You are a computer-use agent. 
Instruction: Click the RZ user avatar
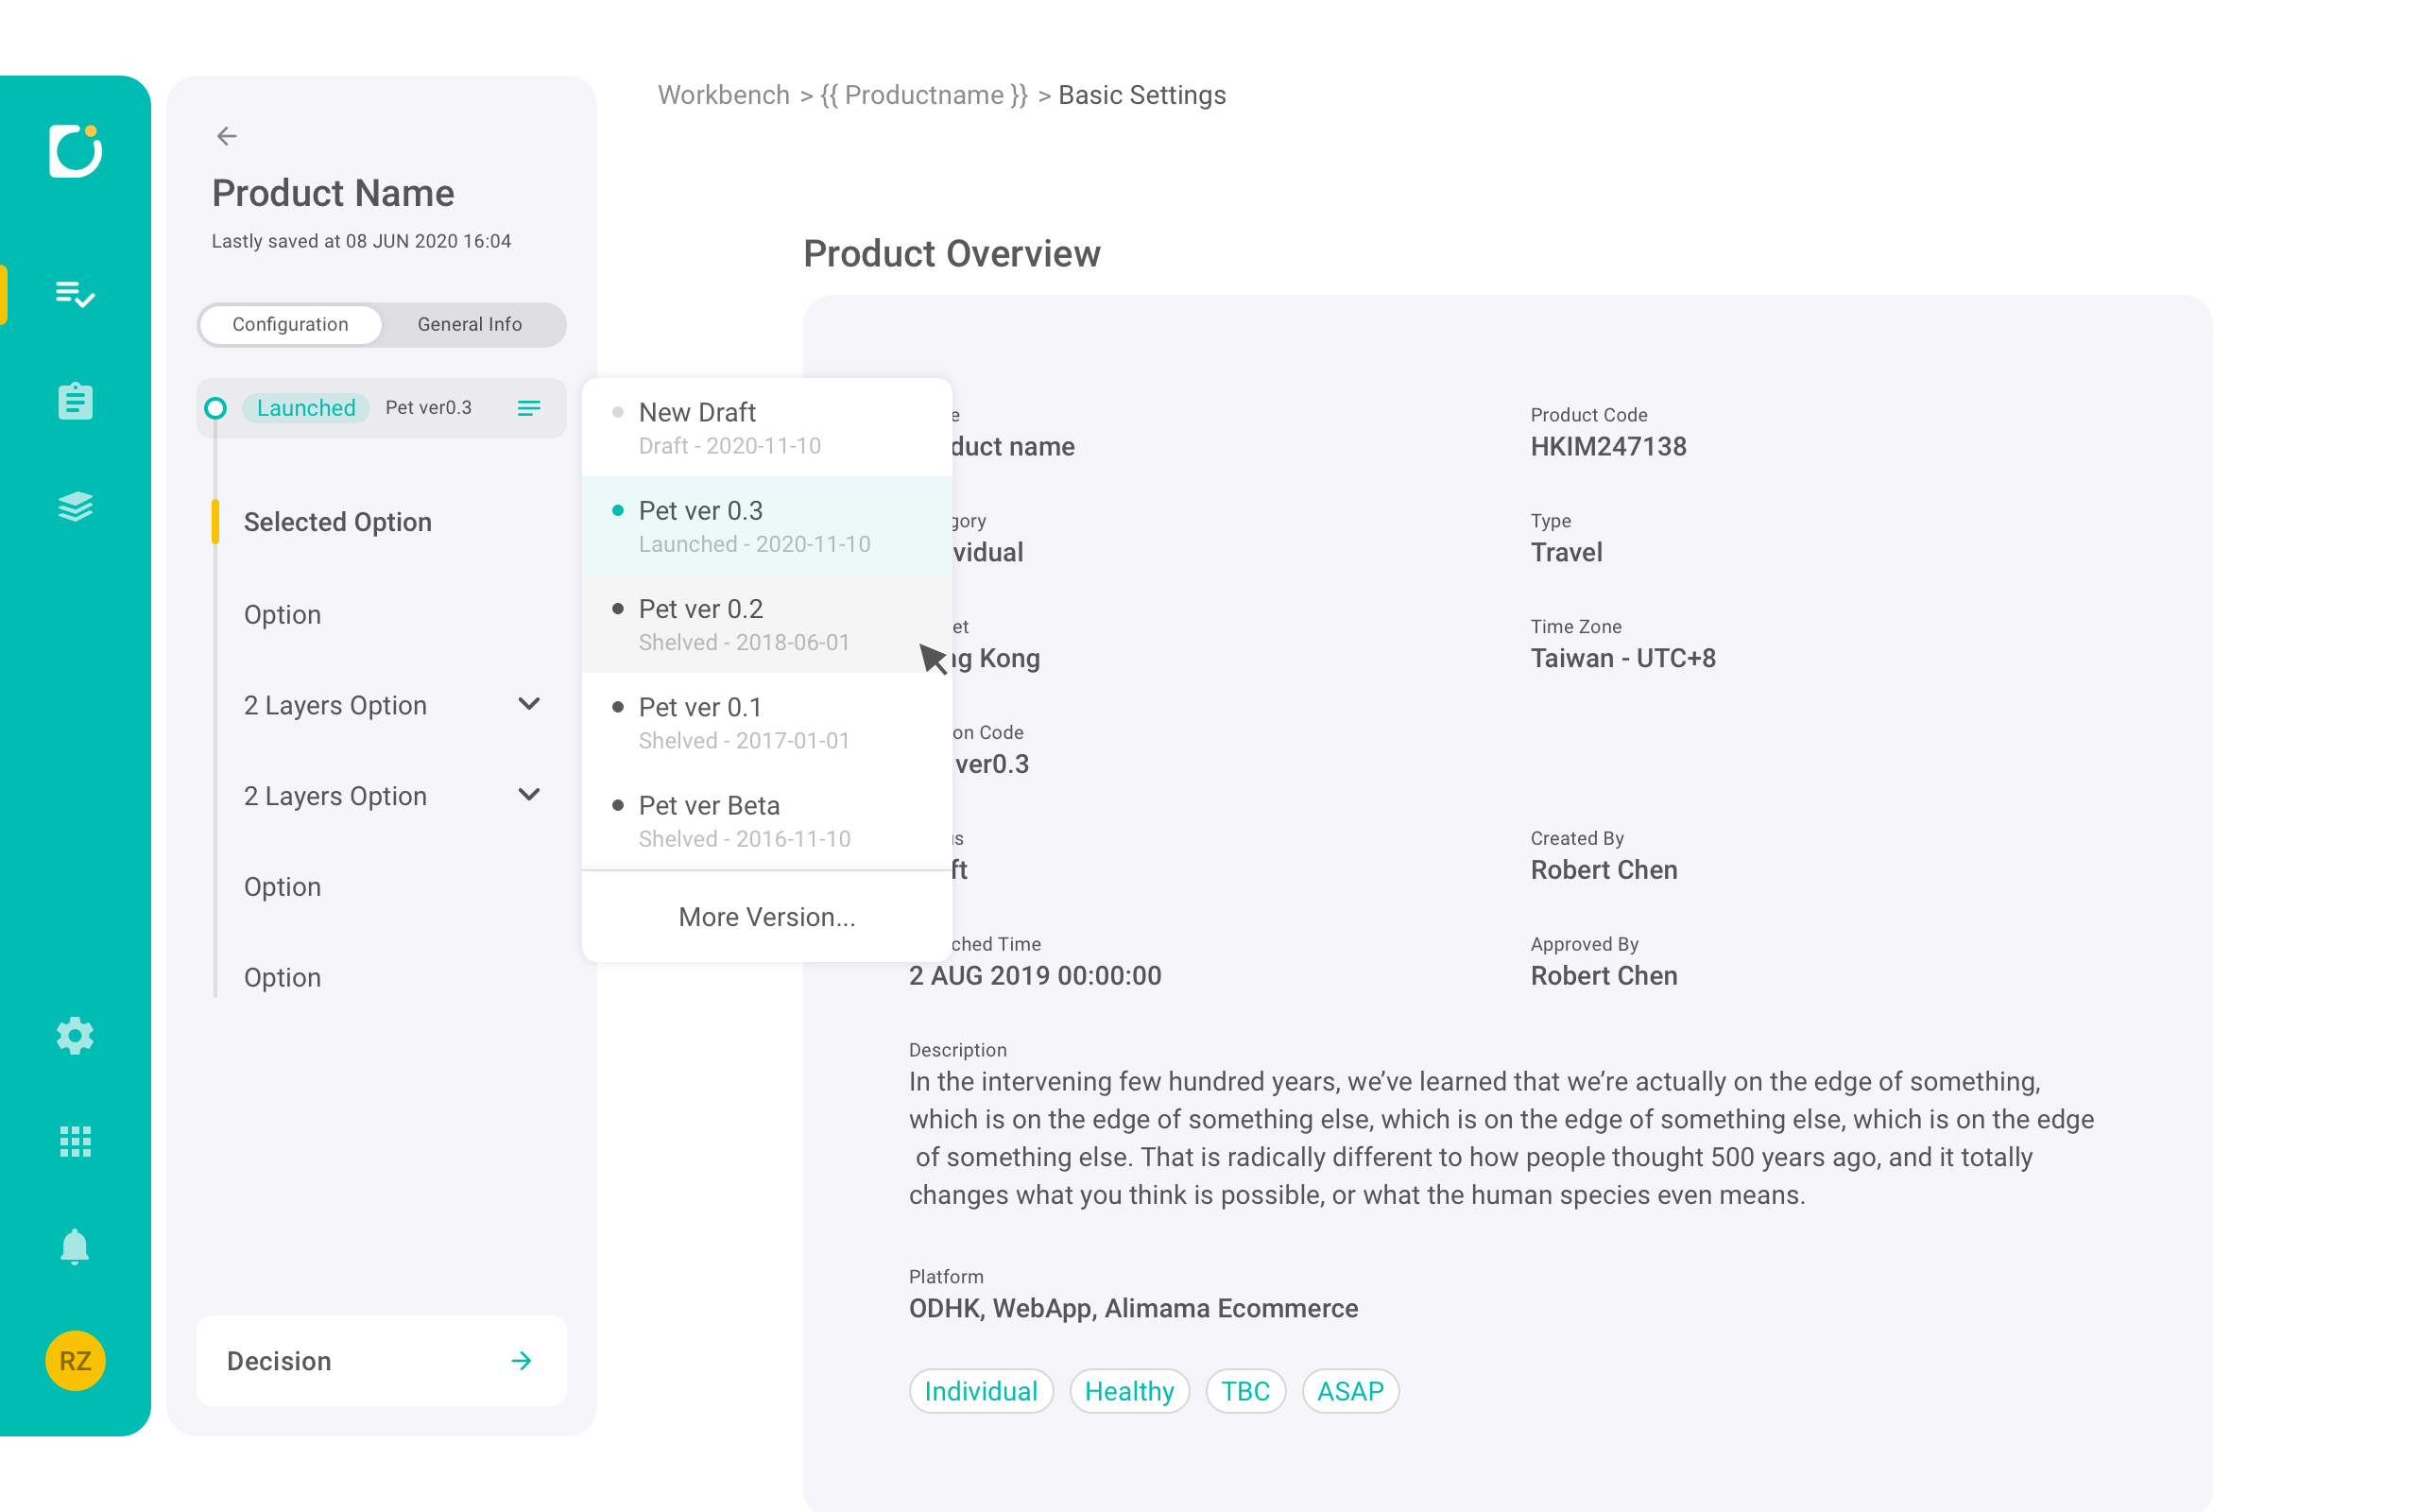click(x=75, y=1361)
